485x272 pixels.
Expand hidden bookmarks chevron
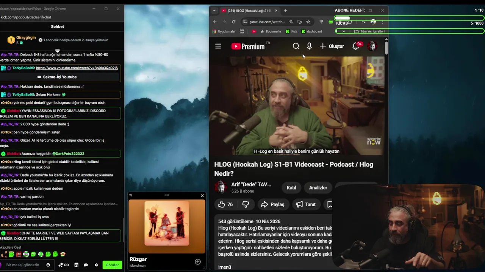click(x=344, y=31)
